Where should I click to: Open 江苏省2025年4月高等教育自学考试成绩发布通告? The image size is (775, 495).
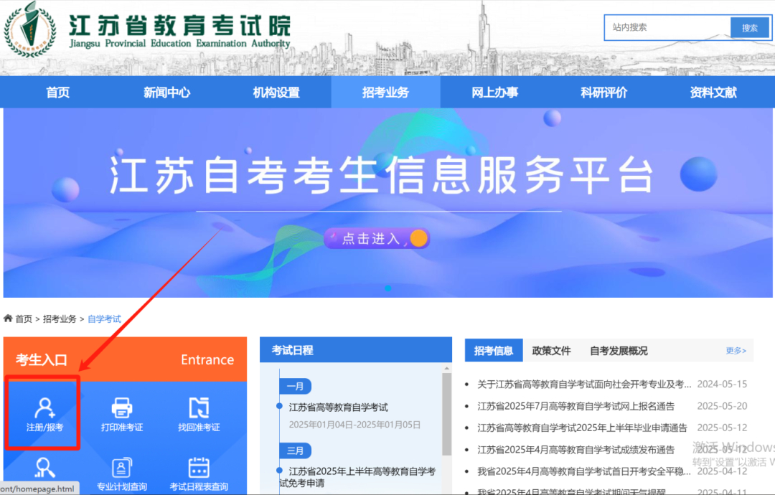576,450
